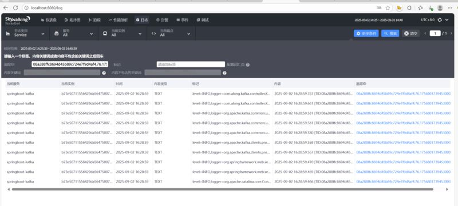Open the 调试 debug tab

click(203, 20)
